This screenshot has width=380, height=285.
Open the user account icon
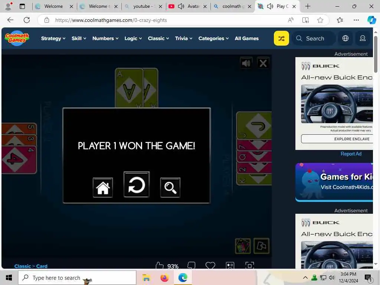coord(363,38)
